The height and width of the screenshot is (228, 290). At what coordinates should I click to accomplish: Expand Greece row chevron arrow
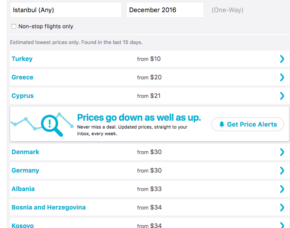point(282,77)
